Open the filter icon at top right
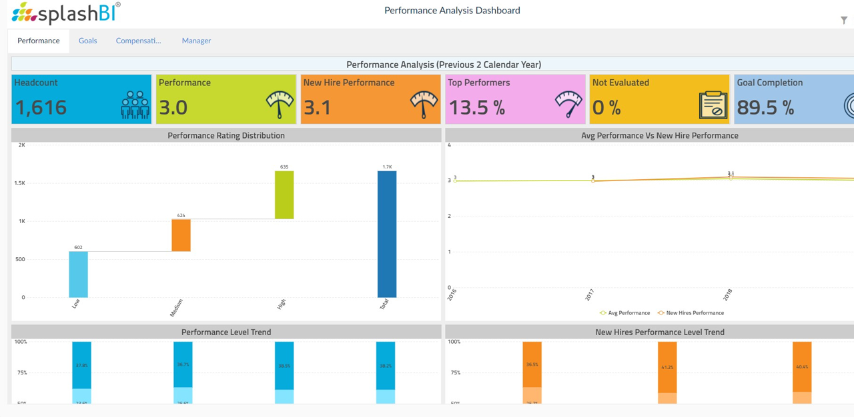Viewport: 854px width, 417px height. click(844, 20)
